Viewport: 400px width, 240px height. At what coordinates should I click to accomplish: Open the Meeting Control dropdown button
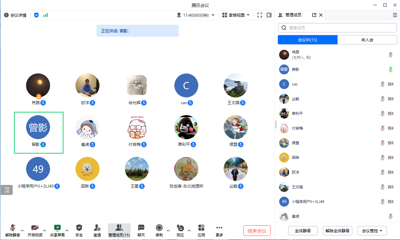click(372, 231)
